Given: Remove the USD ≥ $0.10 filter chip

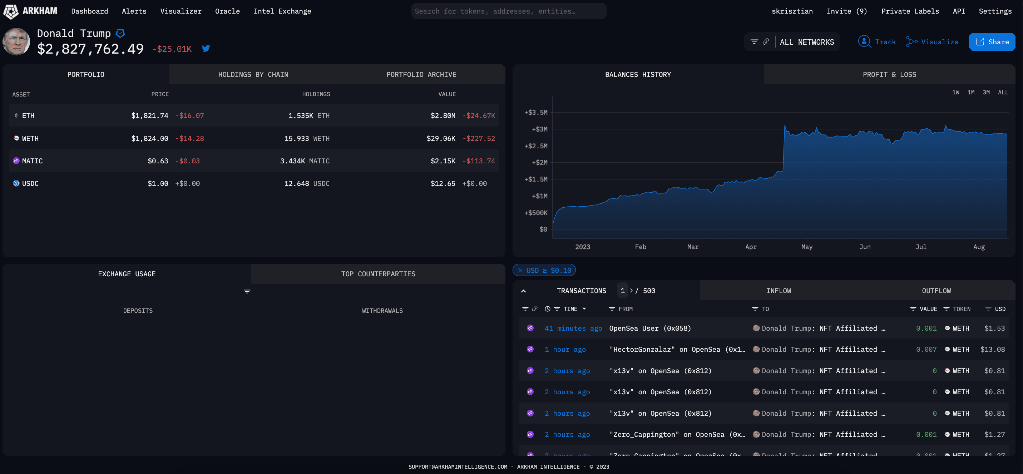Looking at the screenshot, I should 520,271.
